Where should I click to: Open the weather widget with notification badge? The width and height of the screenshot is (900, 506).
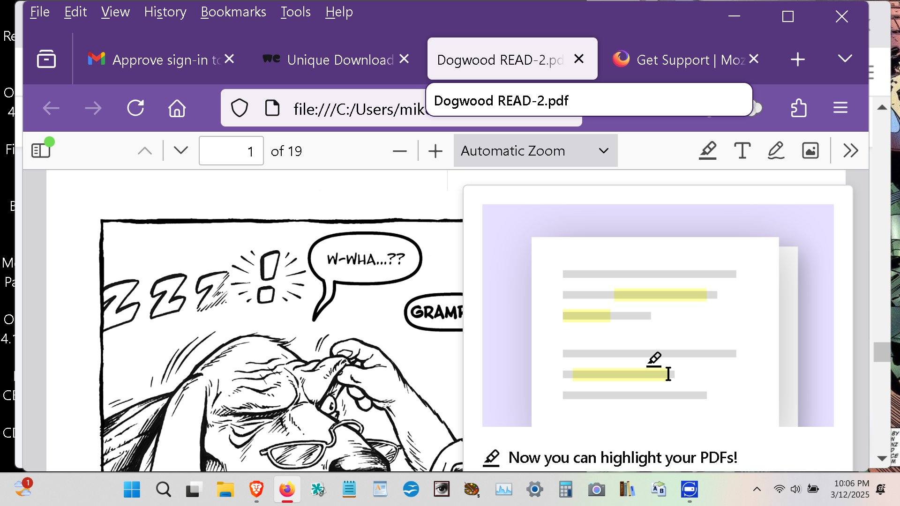coord(23,488)
